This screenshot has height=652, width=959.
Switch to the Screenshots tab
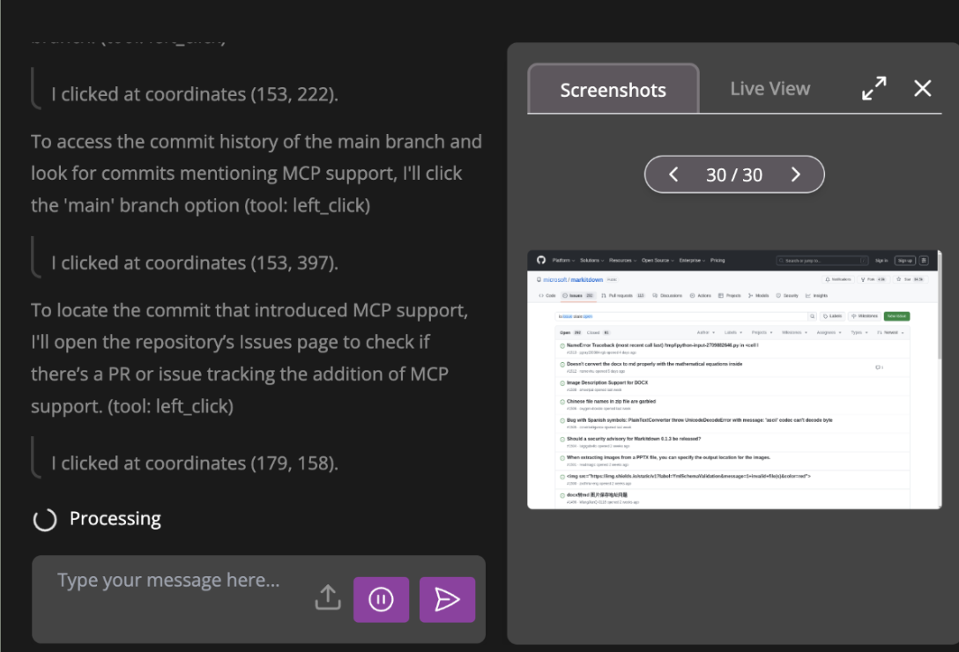(613, 90)
